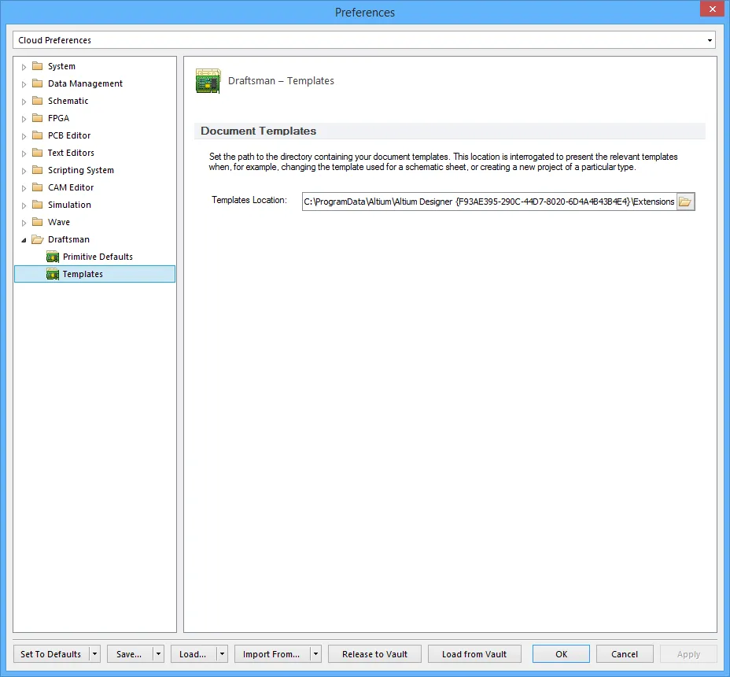Click the PCB Editor folder icon
This screenshot has width=730, height=677.
coord(38,135)
